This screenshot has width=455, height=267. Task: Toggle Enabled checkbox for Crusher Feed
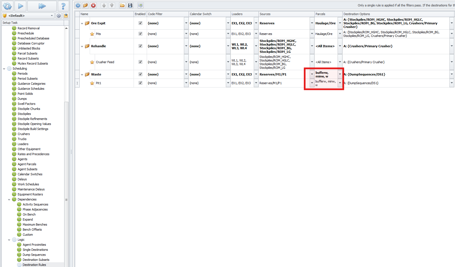(x=140, y=62)
